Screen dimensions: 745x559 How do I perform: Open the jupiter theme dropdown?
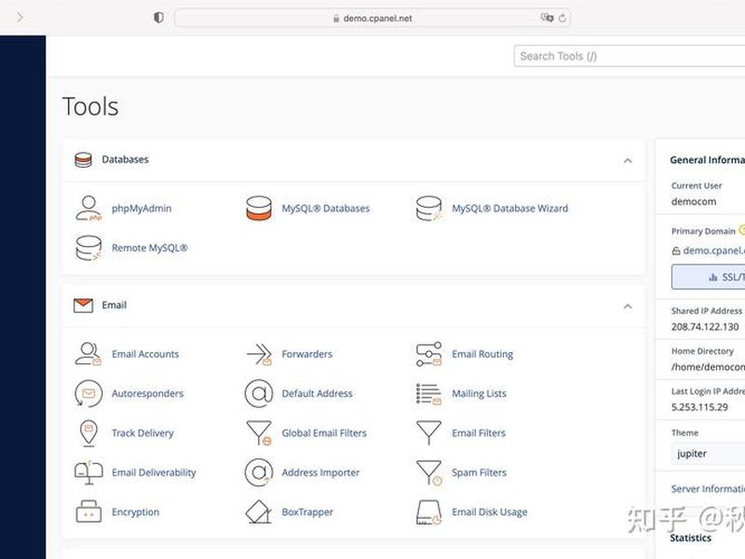point(708,454)
